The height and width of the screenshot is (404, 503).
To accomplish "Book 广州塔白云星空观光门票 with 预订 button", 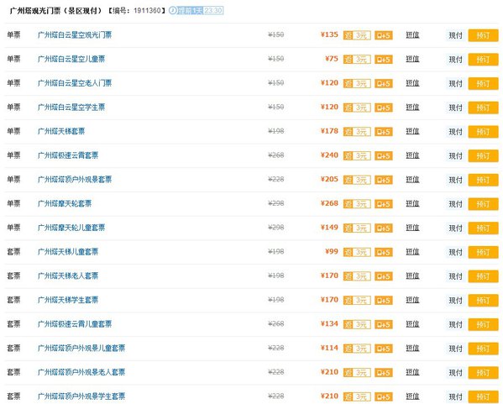I will coord(483,35).
